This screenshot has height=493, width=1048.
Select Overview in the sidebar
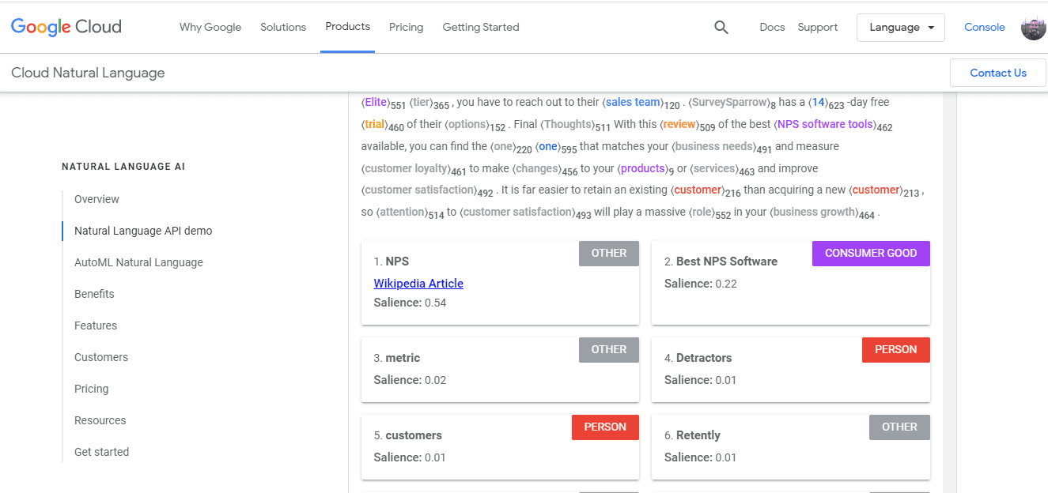click(96, 199)
